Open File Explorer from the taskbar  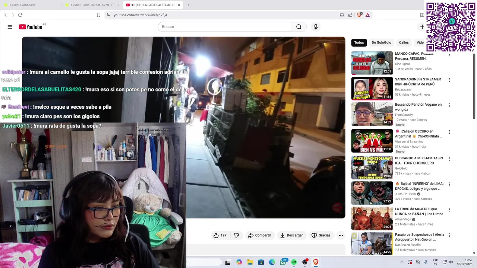pos(250,262)
